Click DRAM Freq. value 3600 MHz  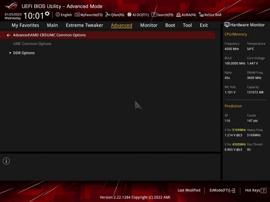254,78
